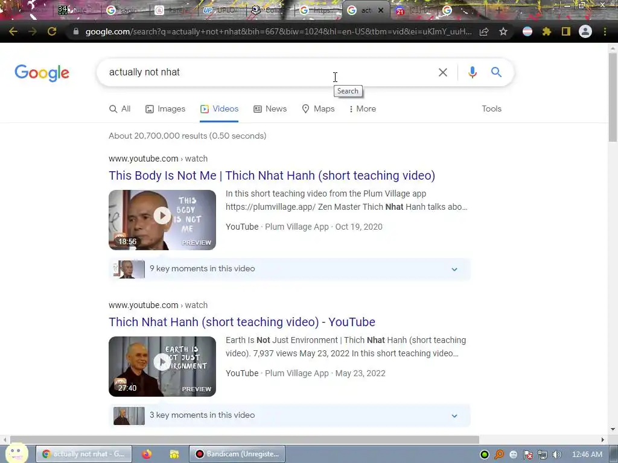Click the vertical scrollbar down arrow

click(x=613, y=429)
